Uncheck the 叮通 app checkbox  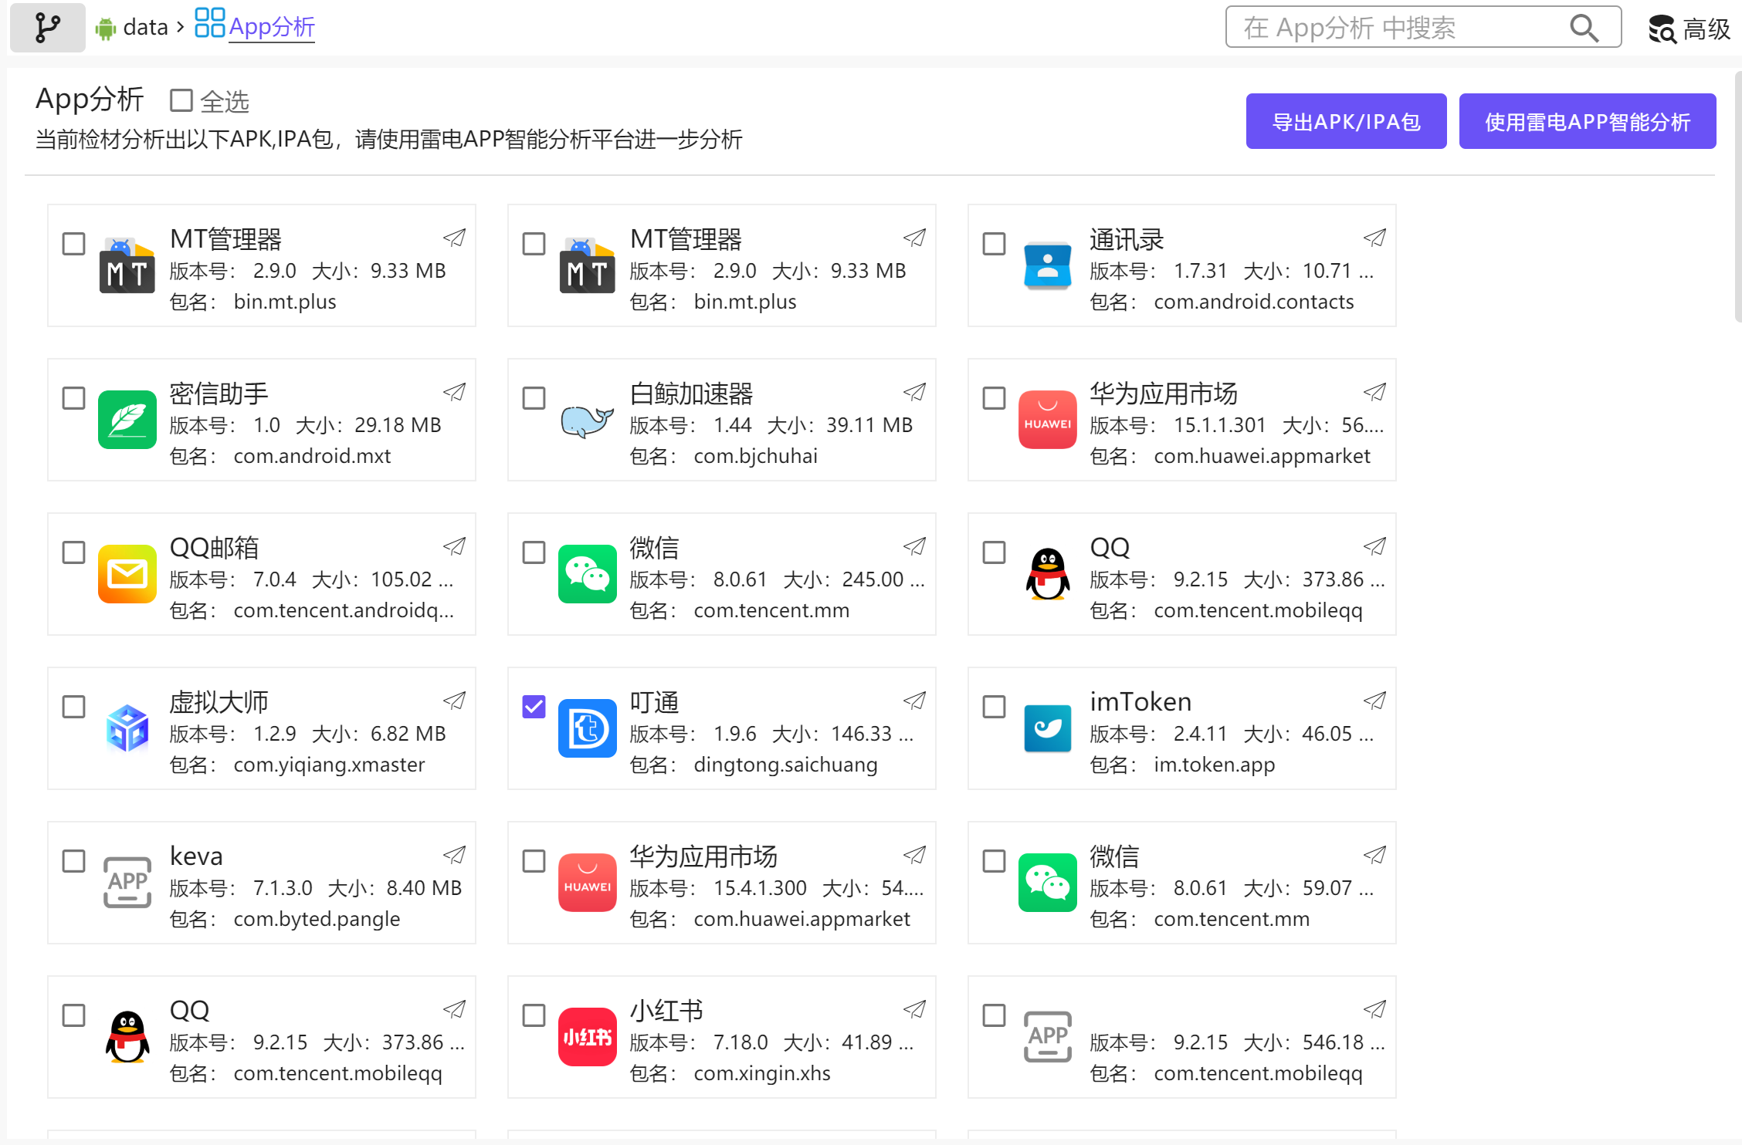(x=534, y=706)
